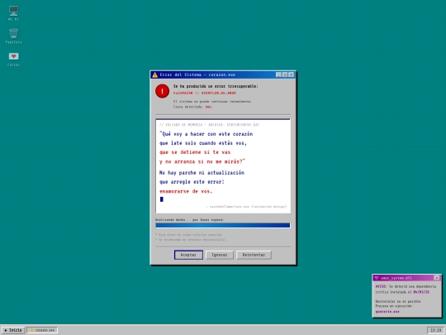Click the warning triangle in dialog title bar
The image size is (446, 335).
pyautogui.click(x=154, y=75)
